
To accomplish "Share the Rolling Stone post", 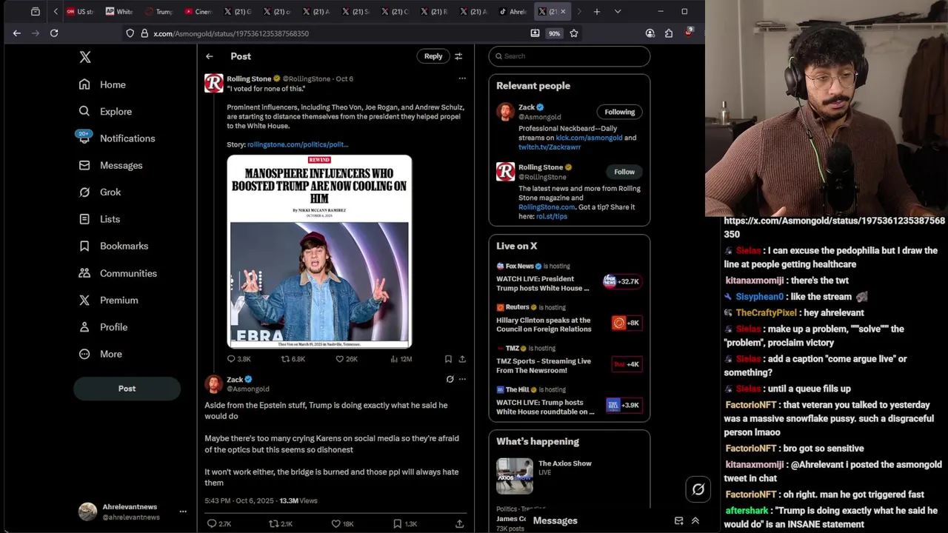I will click(x=462, y=359).
